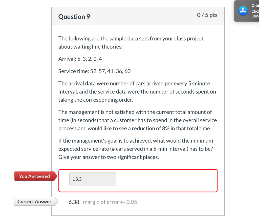Click the 'upda' text in the notification
The height and width of the screenshot is (218, 259).
tap(255, 16)
